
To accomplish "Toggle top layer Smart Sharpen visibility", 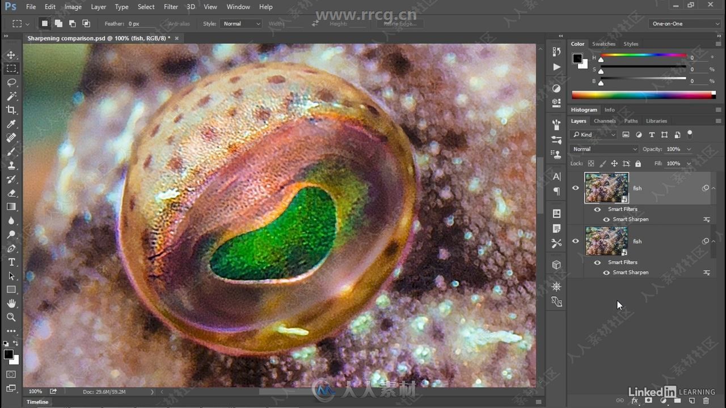I will point(606,219).
